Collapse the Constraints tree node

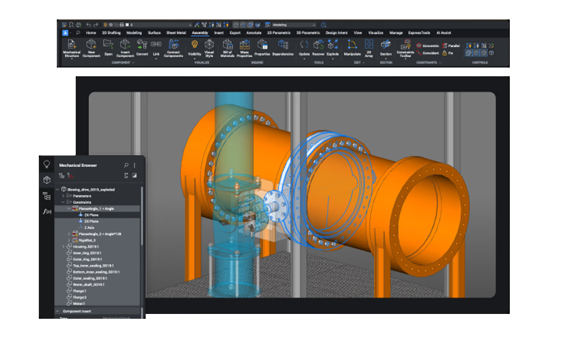pos(62,202)
